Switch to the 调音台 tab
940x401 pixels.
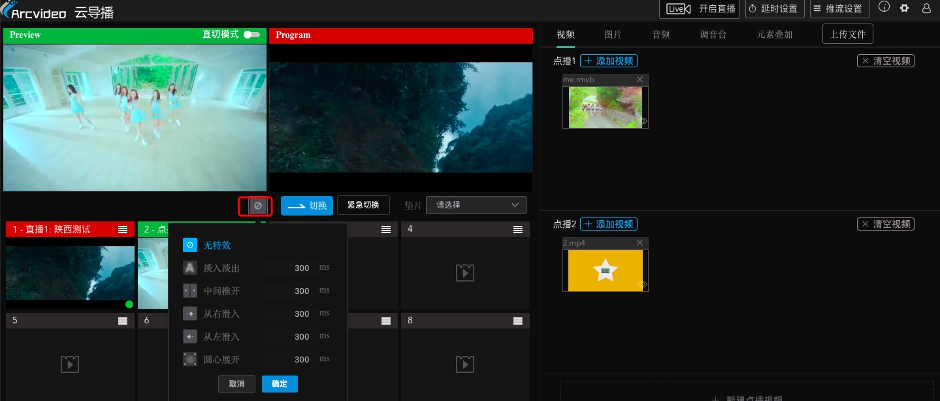coord(713,35)
